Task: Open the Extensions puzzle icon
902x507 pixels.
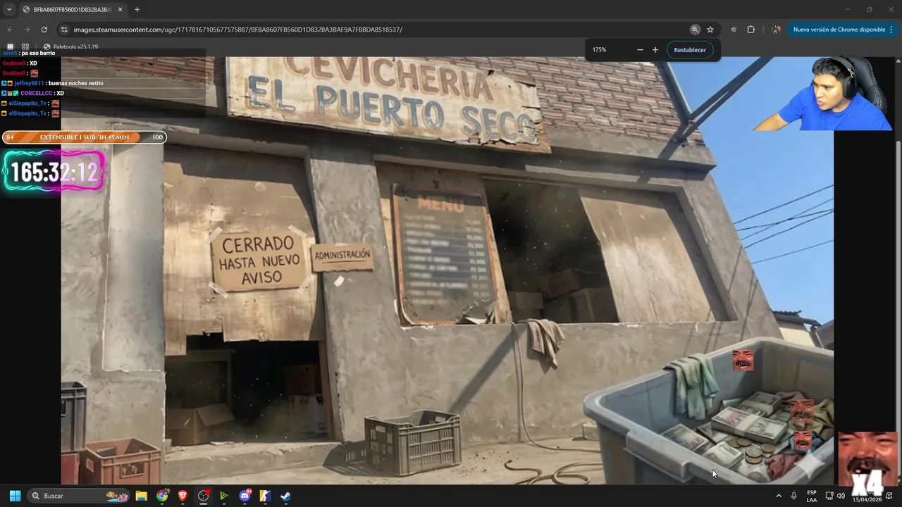Action: [750, 30]
